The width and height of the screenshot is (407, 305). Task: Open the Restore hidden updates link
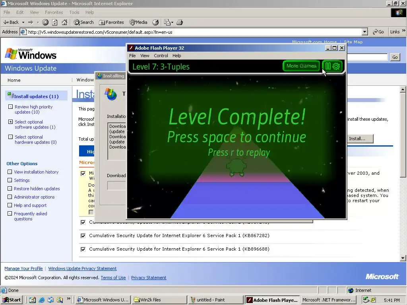pos(37,189)
